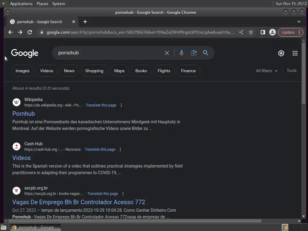This screenshot has width=308, height=231.
Task: Click the vertical scrollbar down arrow
Action: 304,216
